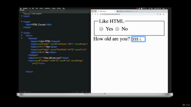
Task: Select the No radio button
Action: [117, 29]
